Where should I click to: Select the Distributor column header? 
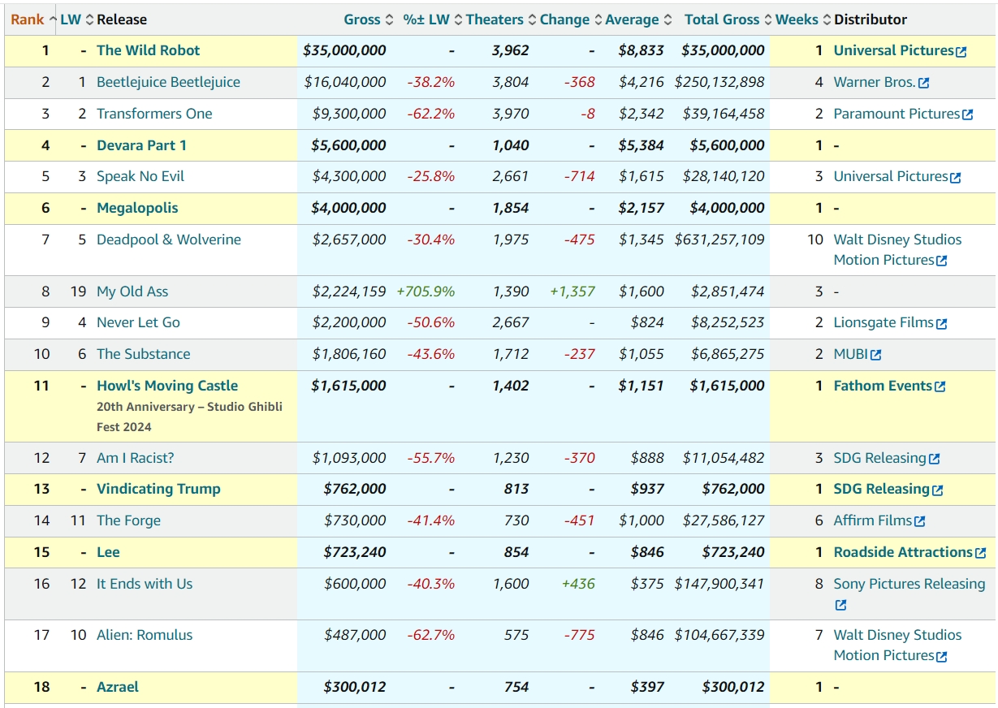(871, 19)
